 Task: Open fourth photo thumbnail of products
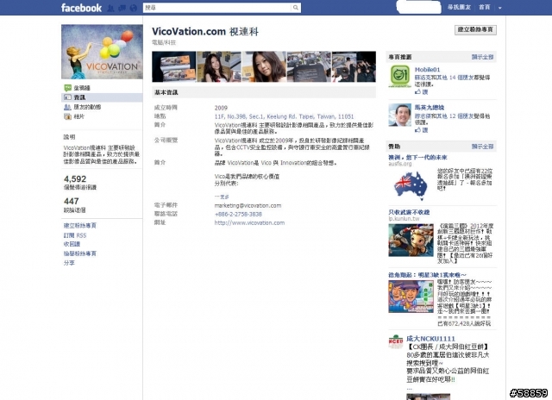click(309, 66)
